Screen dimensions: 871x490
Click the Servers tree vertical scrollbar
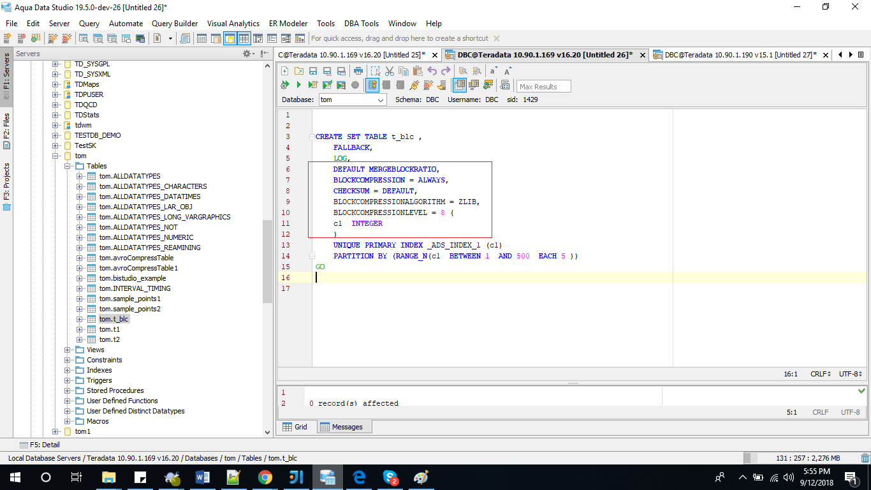coord(268,262)
